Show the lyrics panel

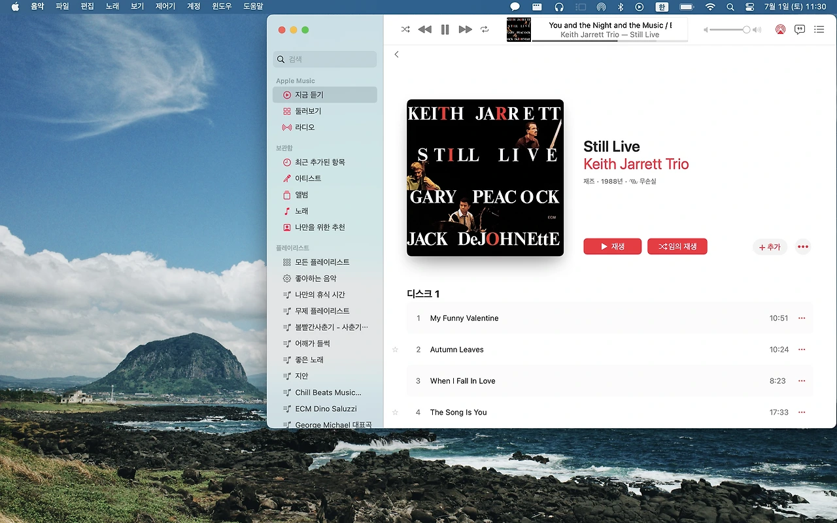tap(800, 29)
